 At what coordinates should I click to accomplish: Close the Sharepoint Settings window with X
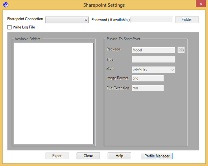(x=201, y=4)
